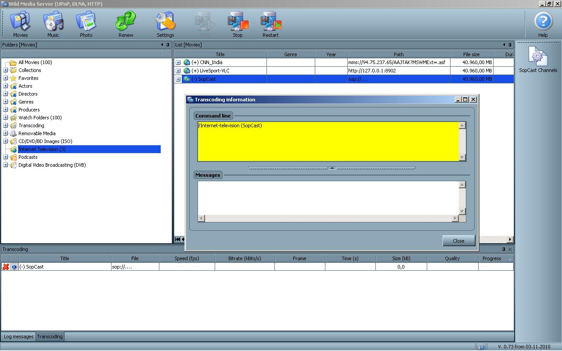Sort list by Genre column
This screenshot has height=351, width=562.
click(291, 54)
